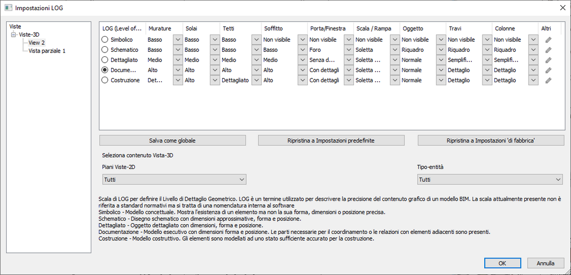Click Ripristina a Impostazioni 'di fabbrica'

[x=491, y=140]
